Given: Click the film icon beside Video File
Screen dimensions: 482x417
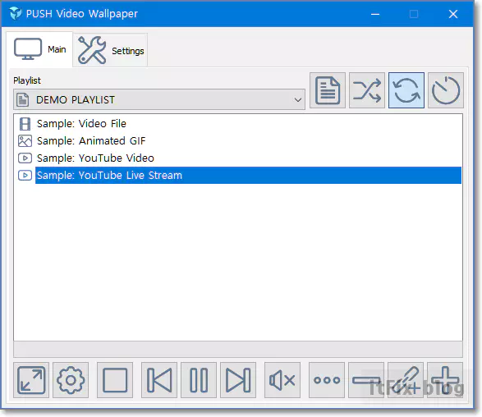Looking at the screenshot, I should [x=25, y=124].
